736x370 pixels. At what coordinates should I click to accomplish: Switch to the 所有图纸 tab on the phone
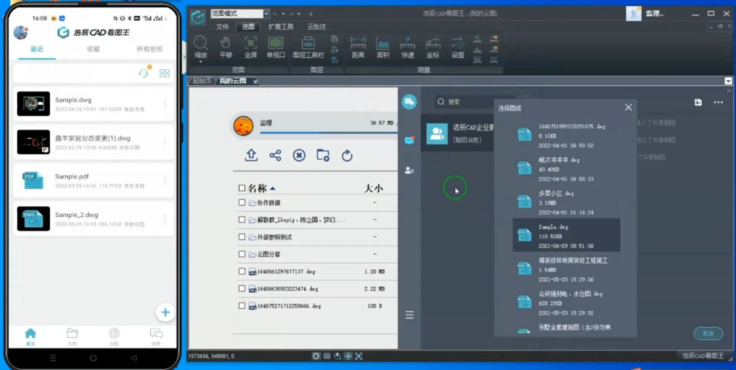(150, 49)
